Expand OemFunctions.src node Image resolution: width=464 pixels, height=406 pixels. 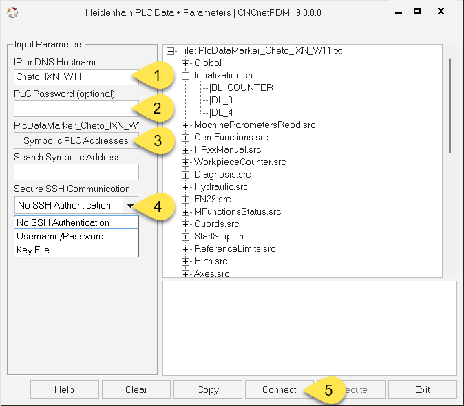pyautogui.click(x=185, y=138)
